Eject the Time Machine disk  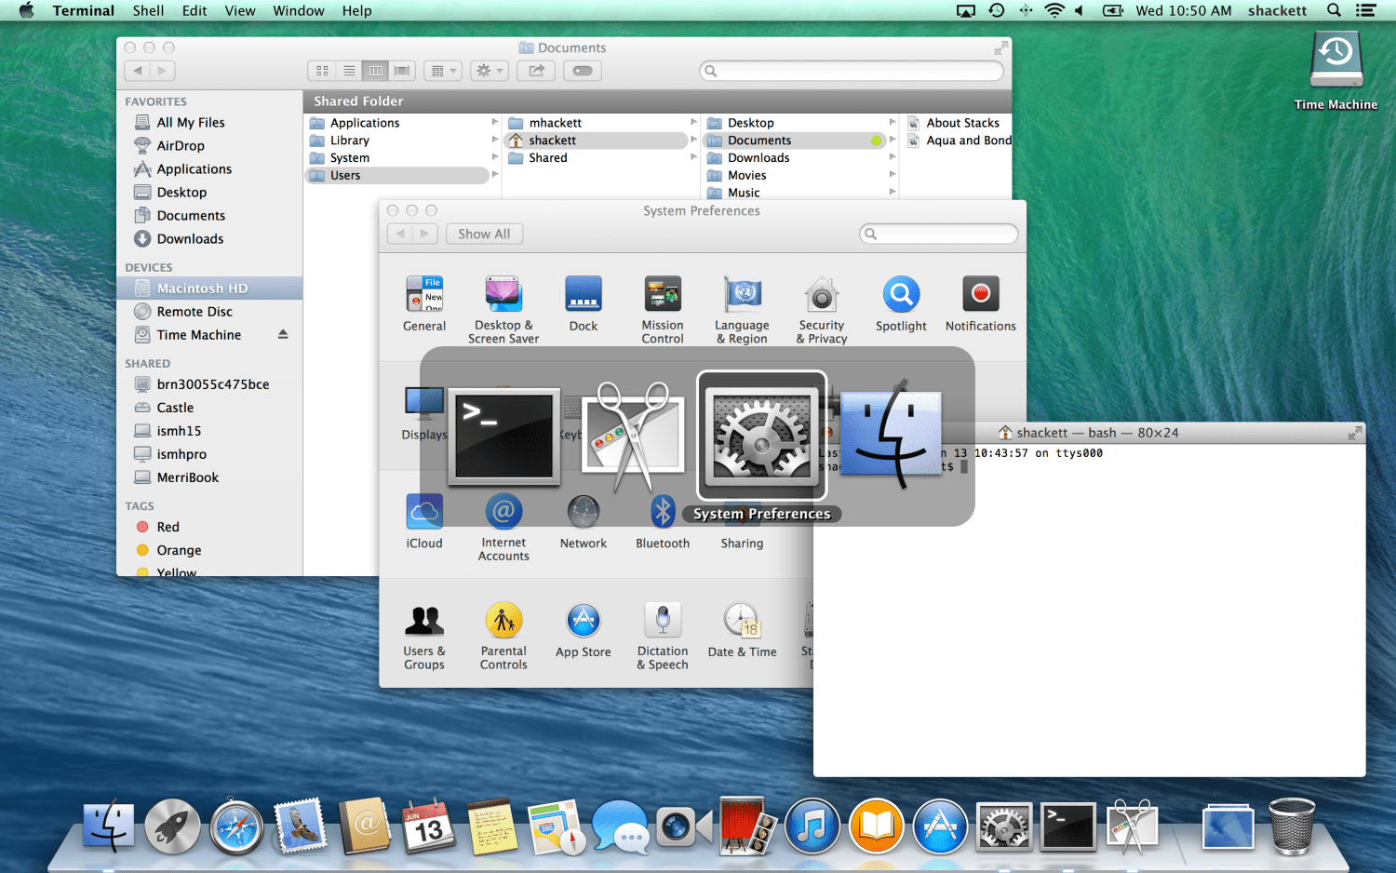(x=283, y=335)
